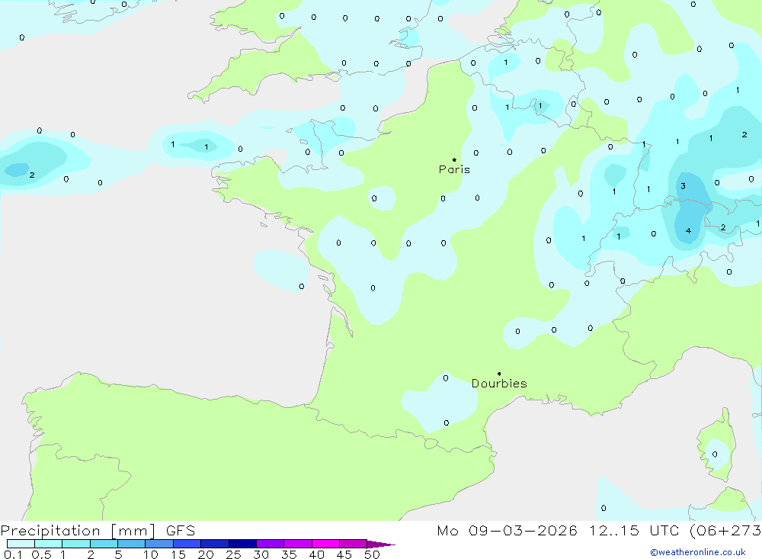The height and width of the screenshot is (559, 762).
Task: Click the legend label 35
Action: pyautogui.click(x=289, y=554)
